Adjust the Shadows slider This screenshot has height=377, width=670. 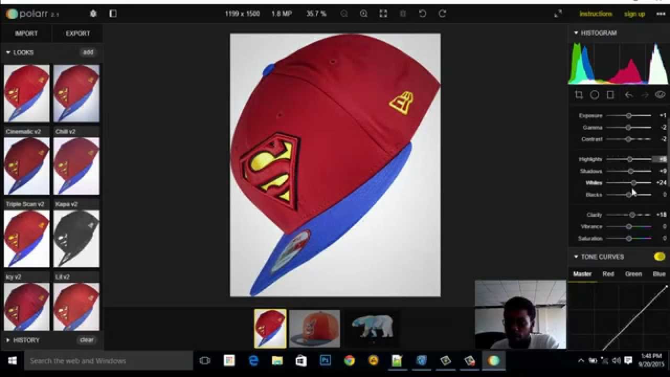[x=629, y=171]
